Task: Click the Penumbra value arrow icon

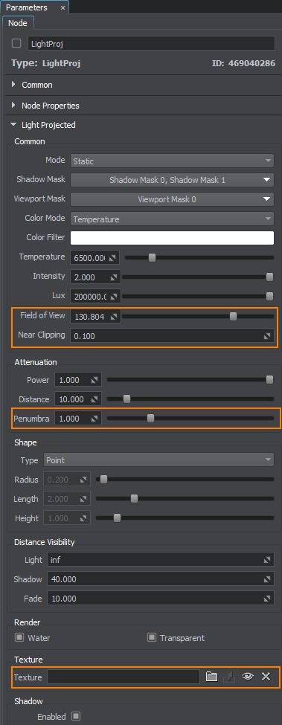Action: pyautogui.click(x=94, y=419)
